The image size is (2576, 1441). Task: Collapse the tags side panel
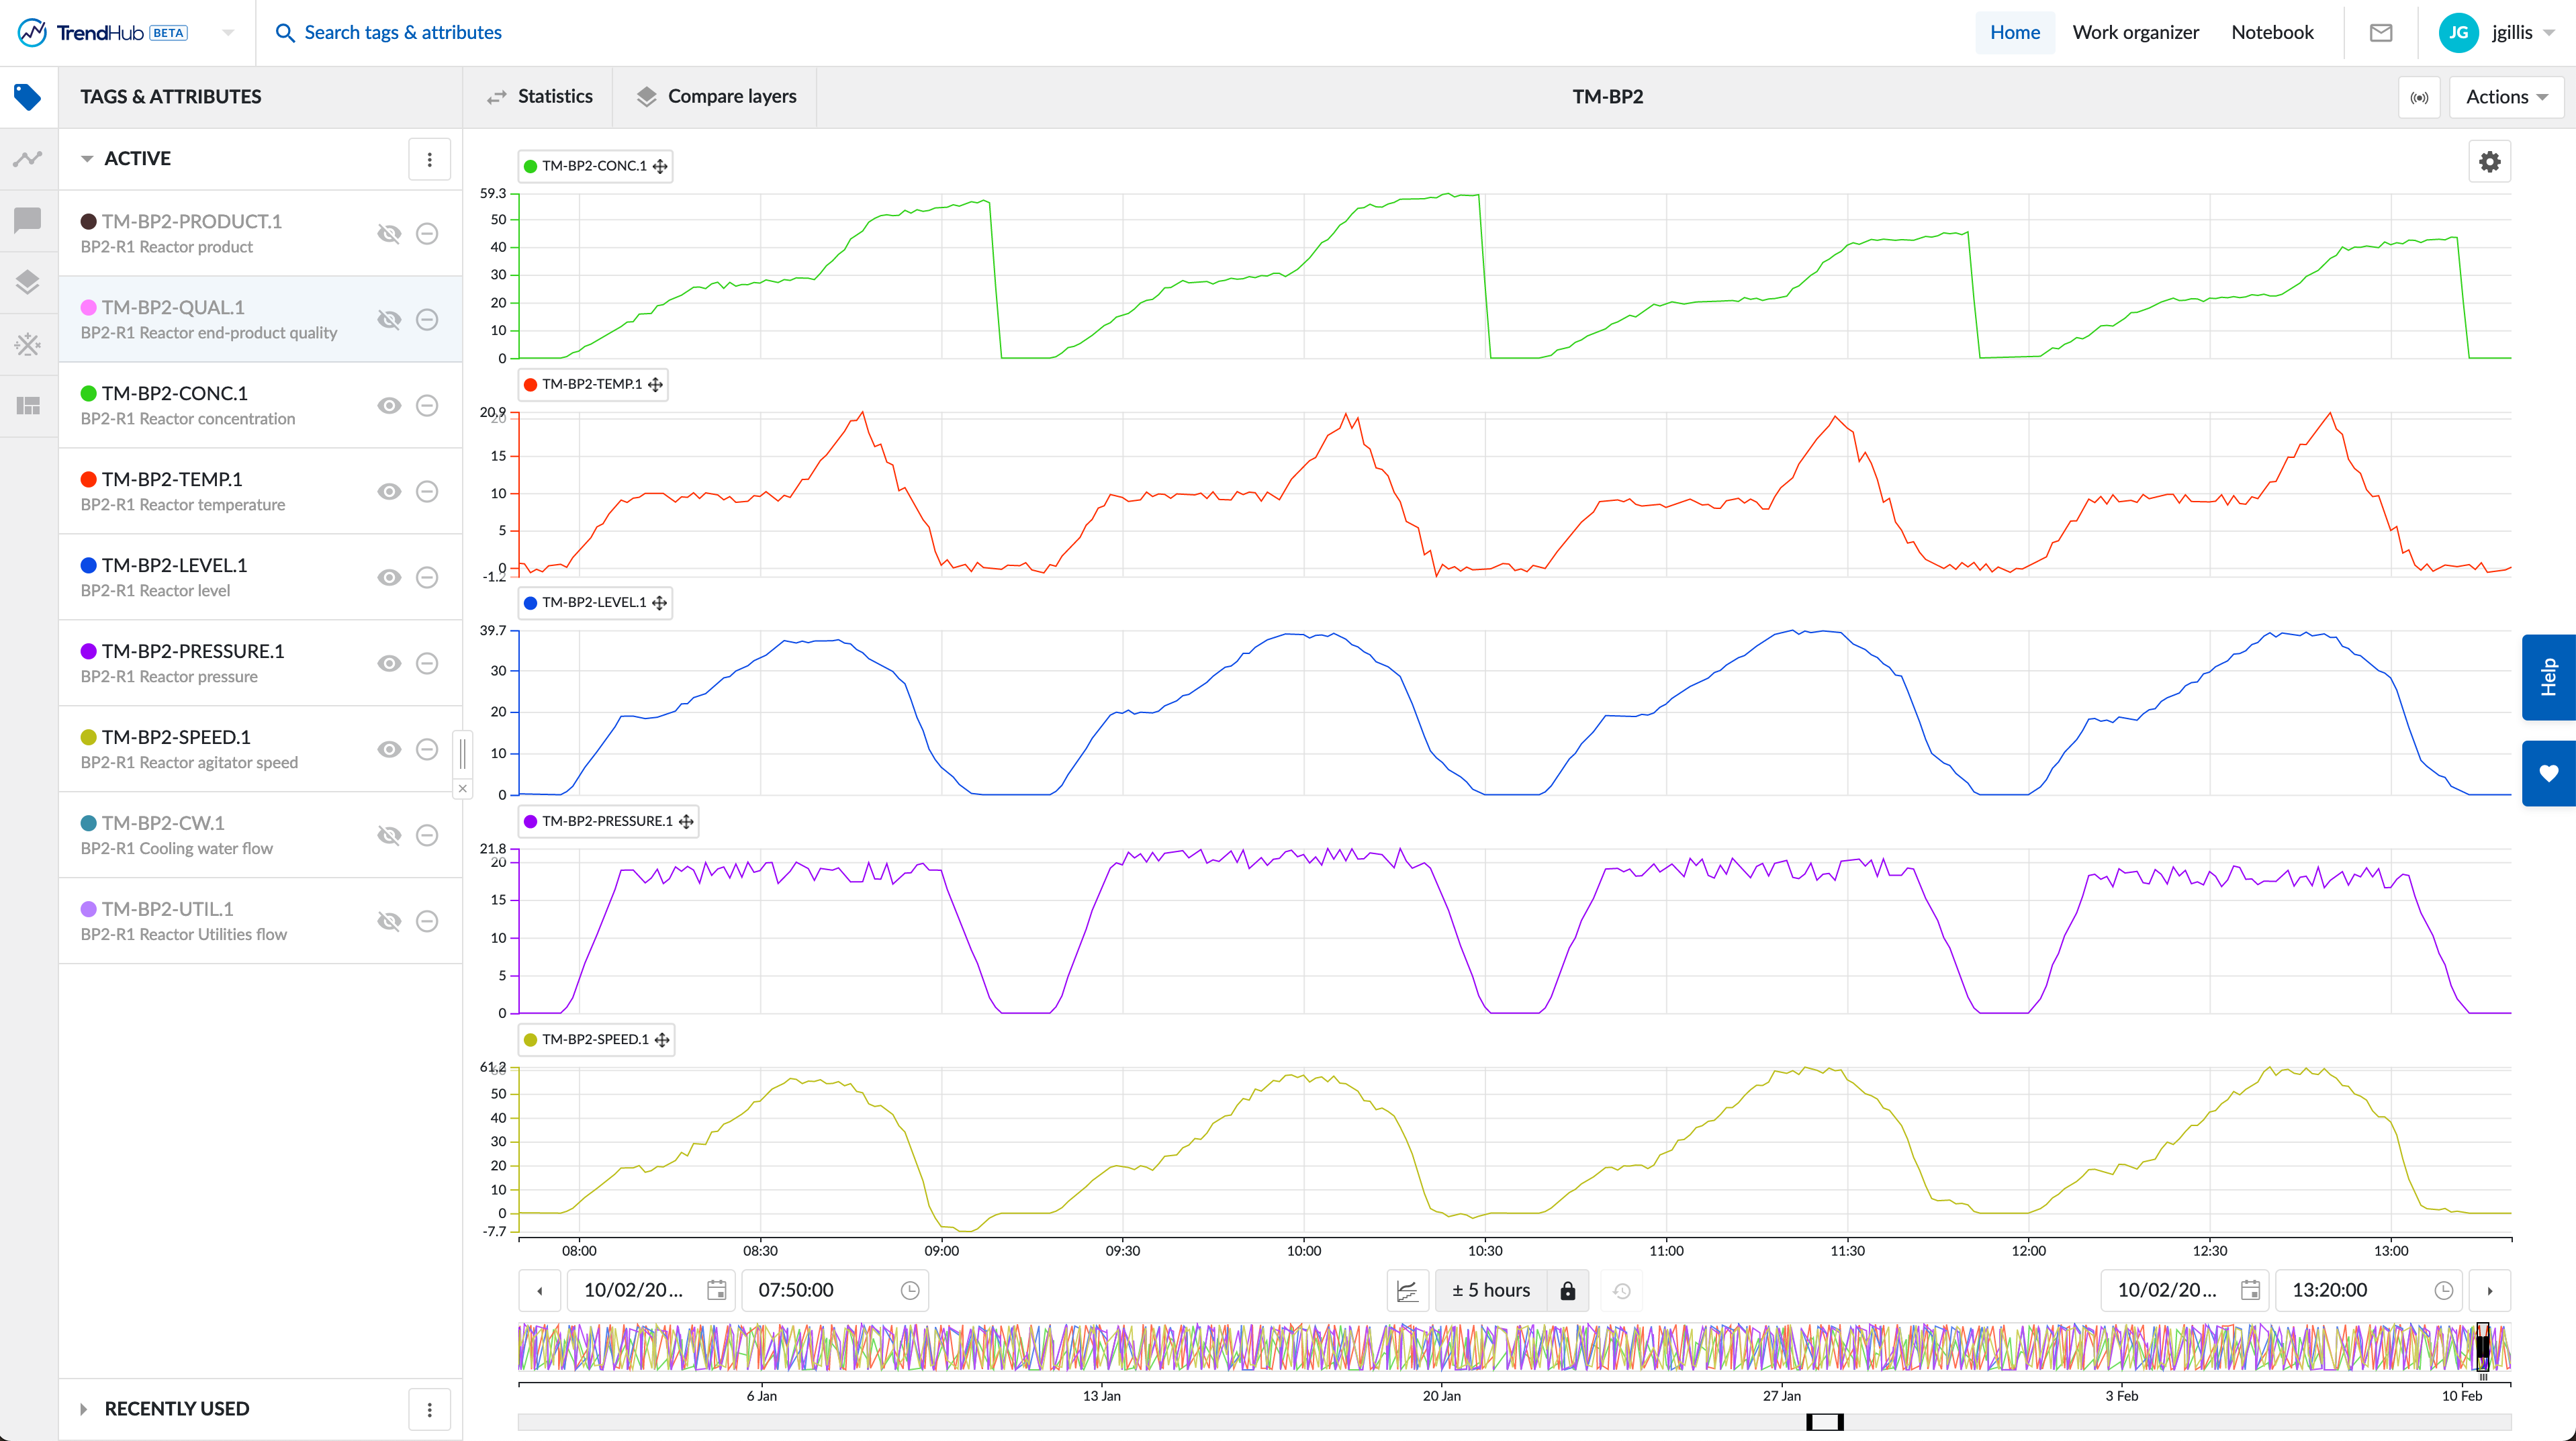[x=463, y=789]
